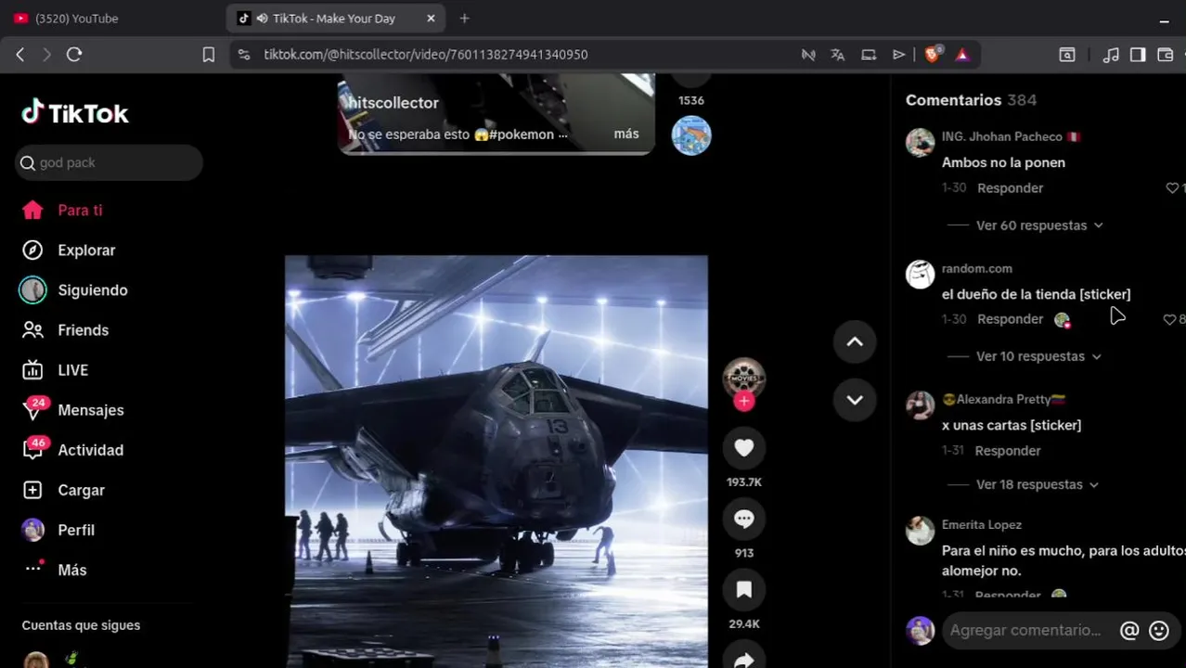Open the translate page icon
Image resolution: width=1186 pixels, height=668 pixels.
[x=838, y=55]
